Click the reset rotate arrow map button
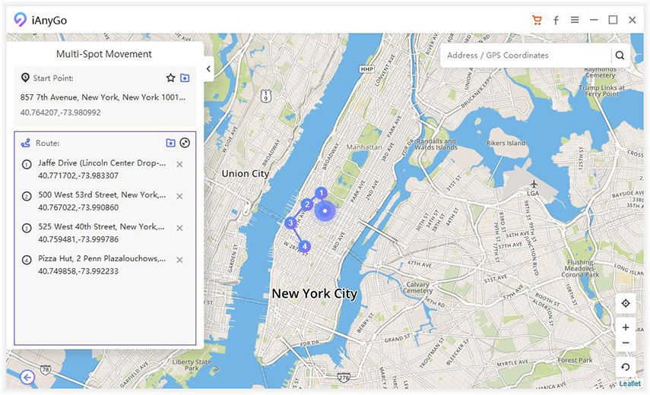 pyautogui.click(x=626, y=367)
